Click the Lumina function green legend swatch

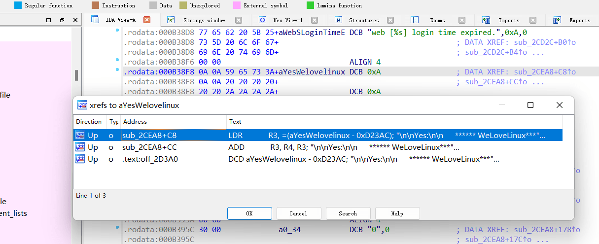(x=310, y=5)
